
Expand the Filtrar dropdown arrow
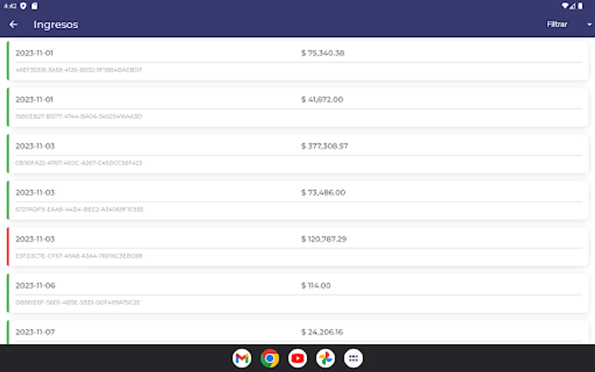(x=588, y=24)
